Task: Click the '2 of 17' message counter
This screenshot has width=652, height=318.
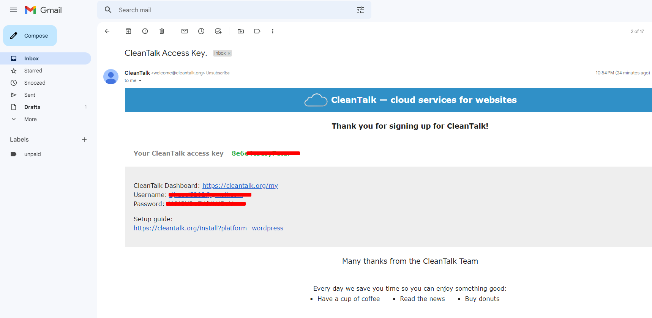Action: click(637, 31)
